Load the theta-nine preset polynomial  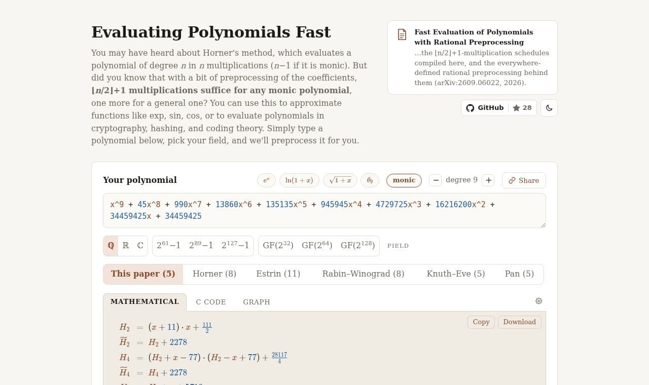click(370, 180)
